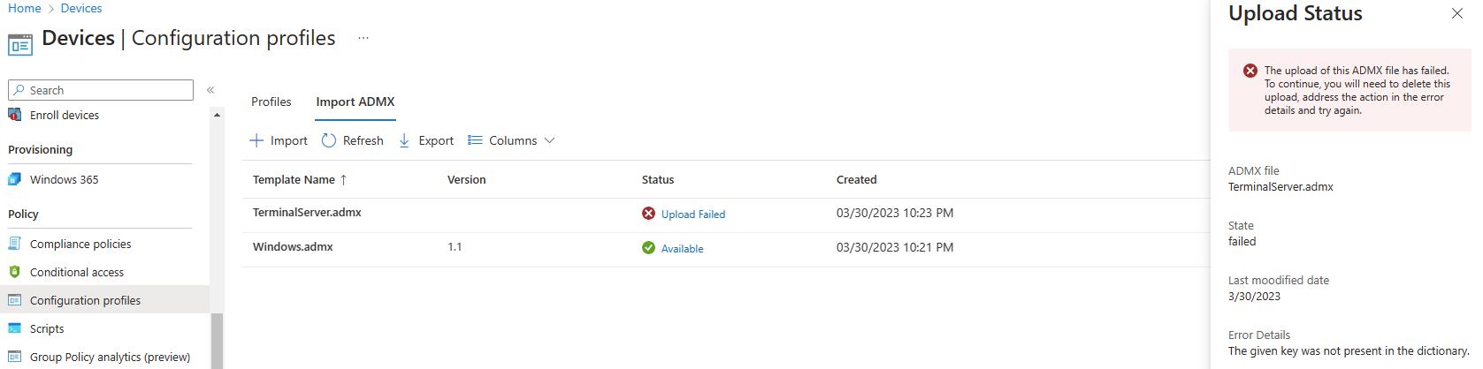The height and width of the screenshot is (369, 1483).
Task: Go to Home breadcrumb link
Action: [25, 8]
